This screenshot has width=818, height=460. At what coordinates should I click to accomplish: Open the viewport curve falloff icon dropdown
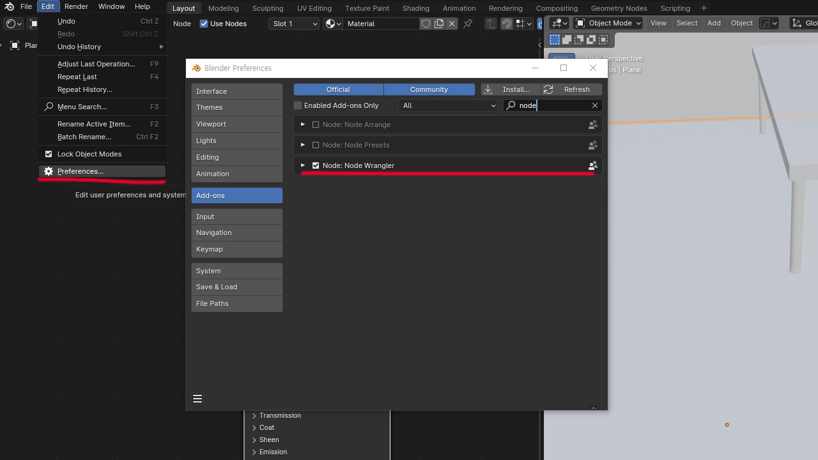[x=769, y=23]
